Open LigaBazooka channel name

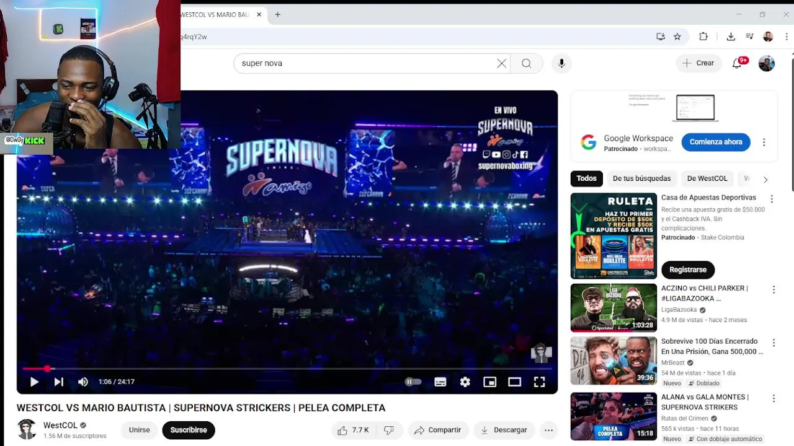point(679,310)
